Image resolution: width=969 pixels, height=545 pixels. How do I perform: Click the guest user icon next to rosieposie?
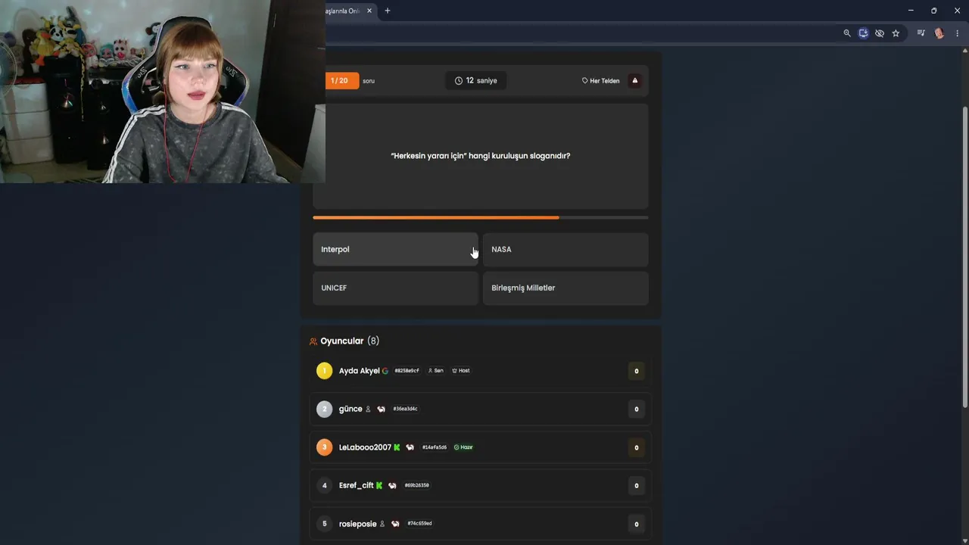(x=382, y=524)
